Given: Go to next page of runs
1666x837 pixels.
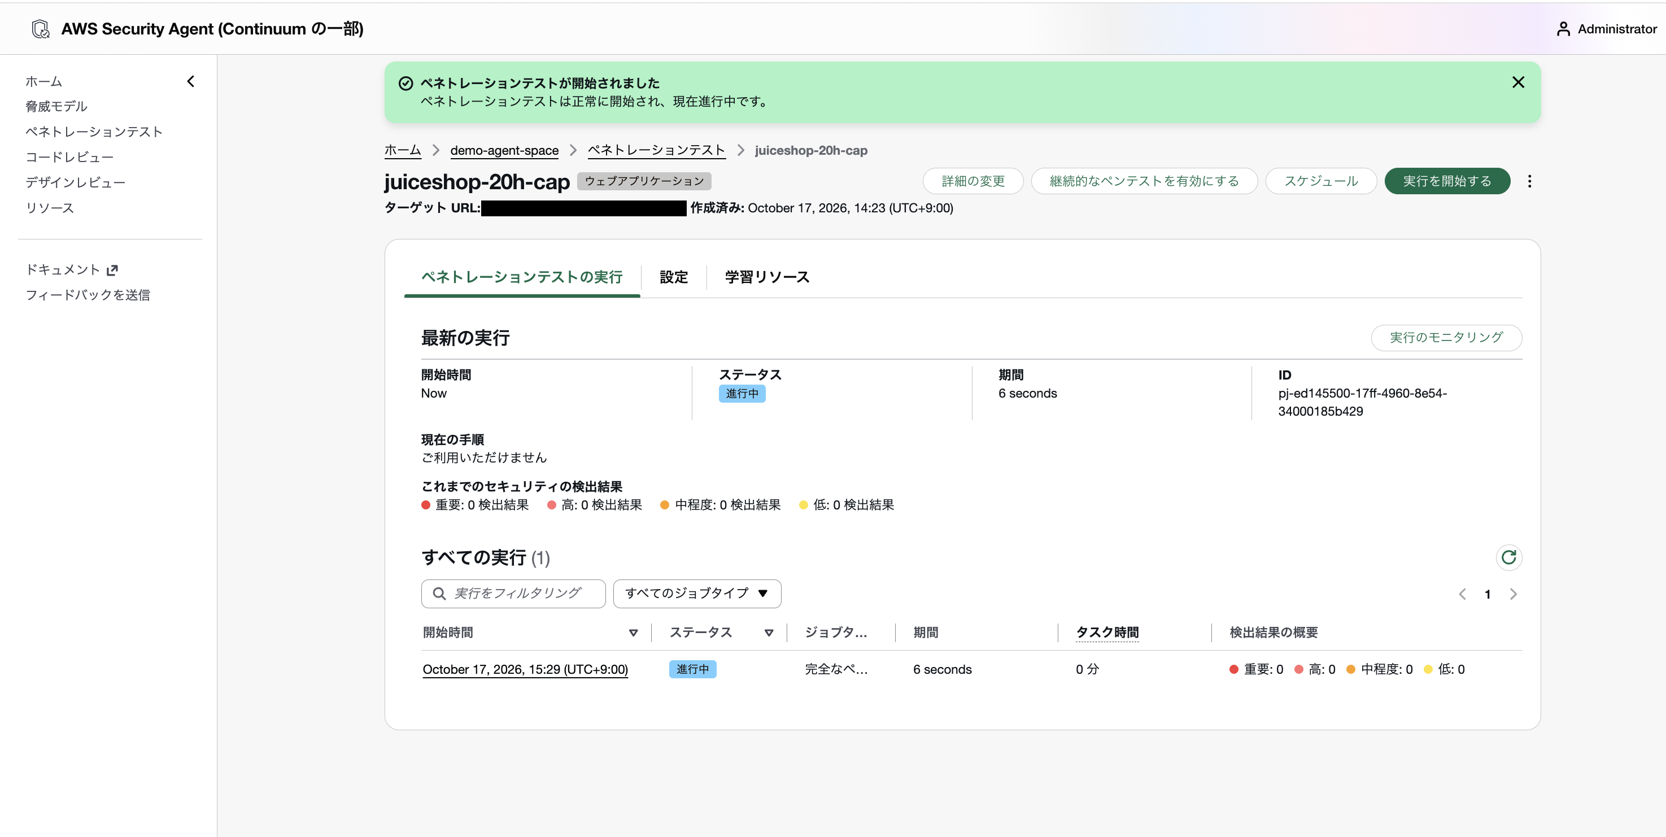Looking at the screenshot, I should [x=1513, y=595].
